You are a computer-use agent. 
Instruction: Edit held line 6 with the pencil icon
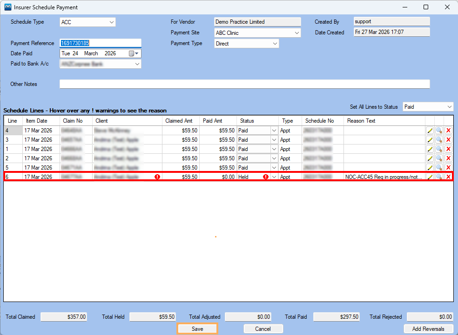pos(430,177)
